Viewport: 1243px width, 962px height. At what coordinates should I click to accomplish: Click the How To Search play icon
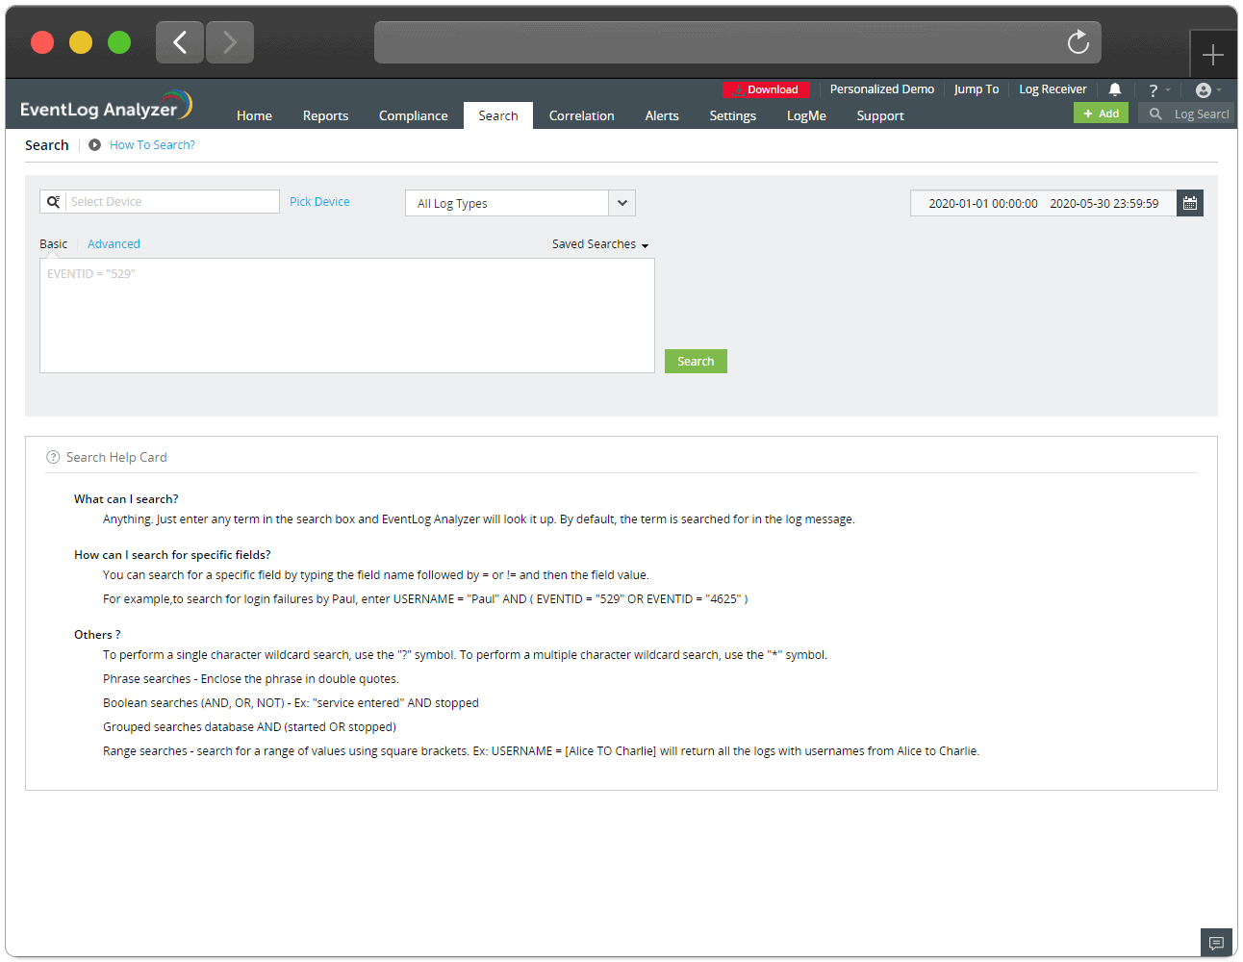pyautogui.click(x=94, y=145)
